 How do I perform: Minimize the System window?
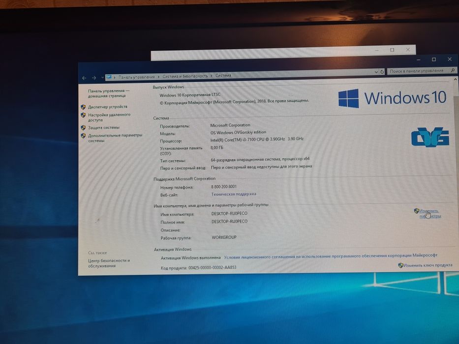pos(419,59)
